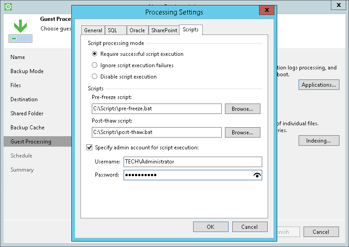Screen dimensions: 349x247
Task: Click the Pre-freeze script path field
Action: click(x=157, y=109)
